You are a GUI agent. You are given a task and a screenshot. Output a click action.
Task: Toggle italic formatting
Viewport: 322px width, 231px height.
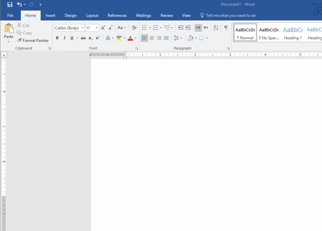click(x=64, y=38)
